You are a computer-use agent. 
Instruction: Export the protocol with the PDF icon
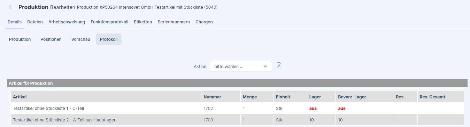(x=279, y=66)
